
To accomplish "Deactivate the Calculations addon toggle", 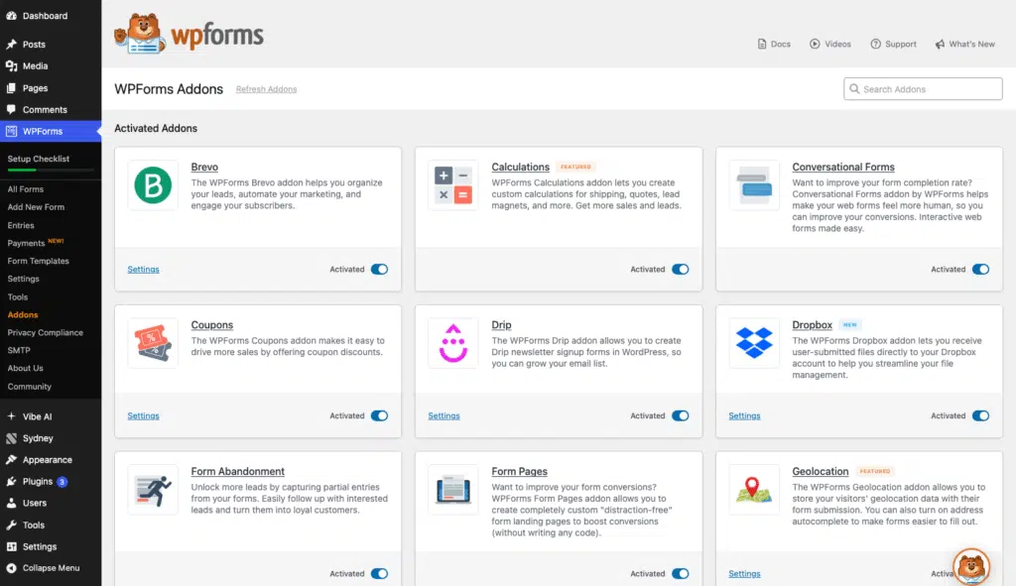I will coord(680,270).
